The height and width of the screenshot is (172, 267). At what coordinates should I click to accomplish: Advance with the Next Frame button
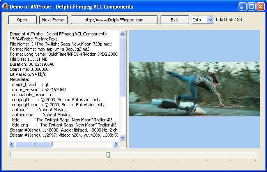53,20
